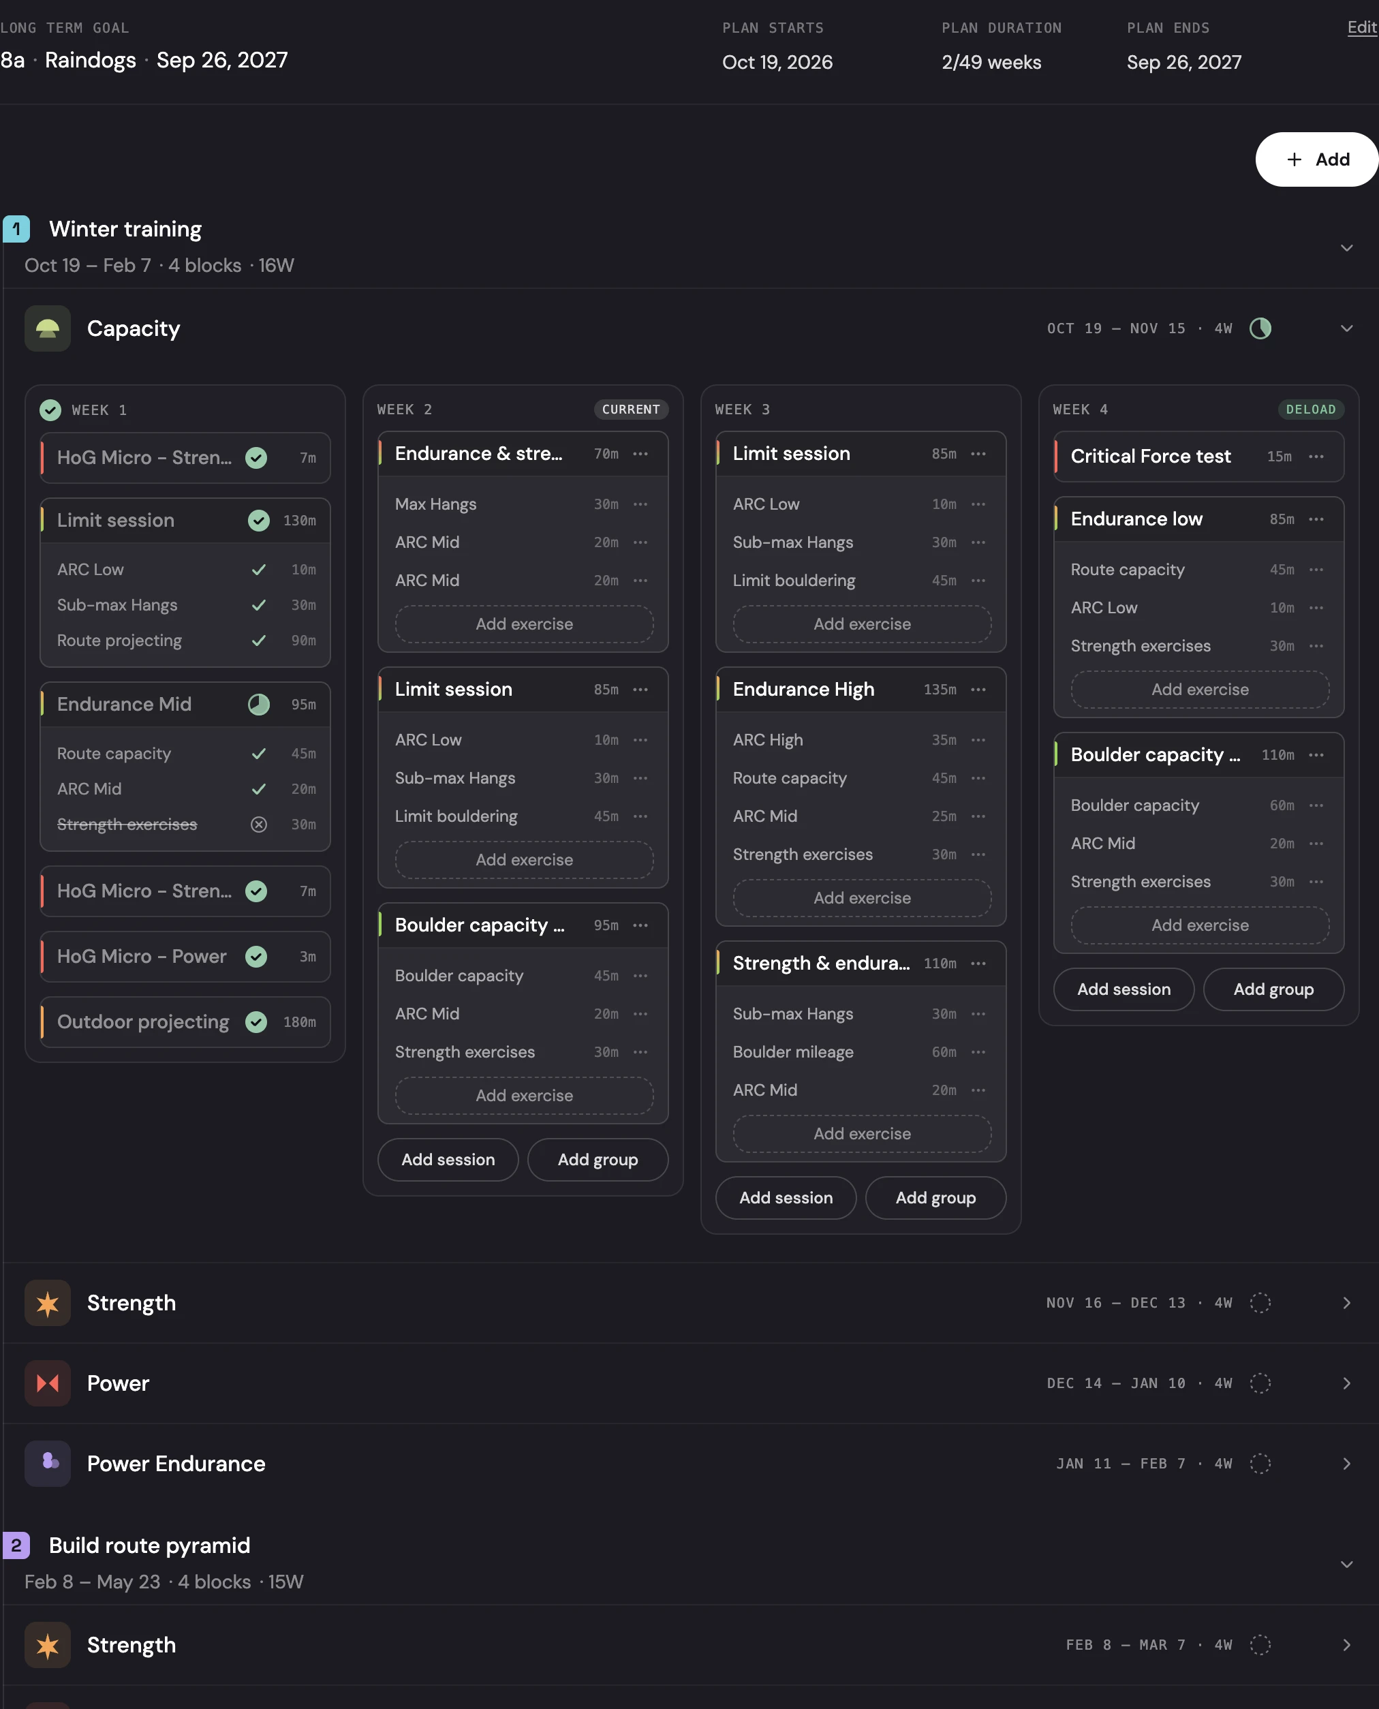Click Add group in Week 4
Screen dimensions: 1379x1709
coord(1273,989)
